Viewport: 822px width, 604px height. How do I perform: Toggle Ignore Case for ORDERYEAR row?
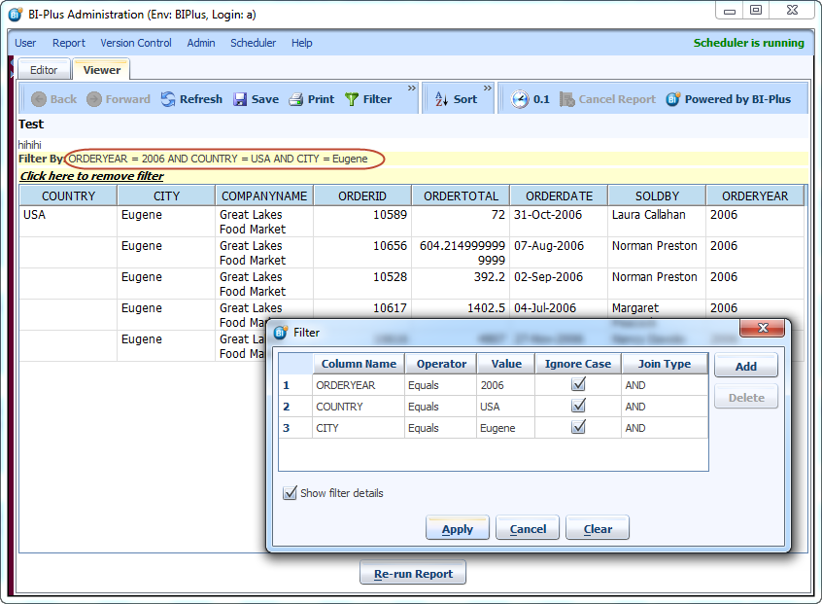click(x=578, y=385)
